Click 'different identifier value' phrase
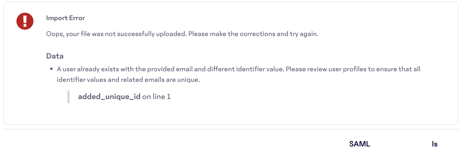 pyautogui.click(x=245, y=69)
